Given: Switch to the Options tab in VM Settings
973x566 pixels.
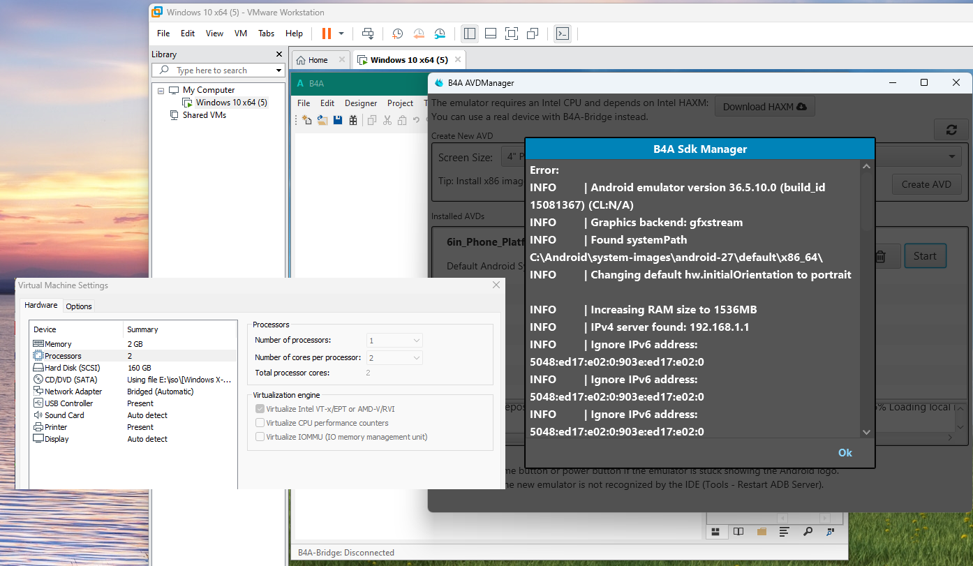Looking at the screenshot, I should [79, 306].
